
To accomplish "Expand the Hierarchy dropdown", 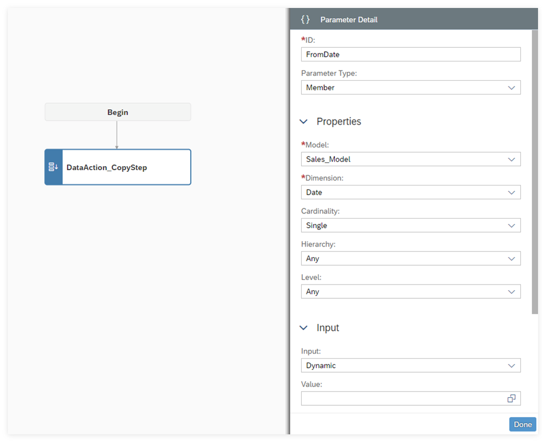I will click(x=410, y=258).
